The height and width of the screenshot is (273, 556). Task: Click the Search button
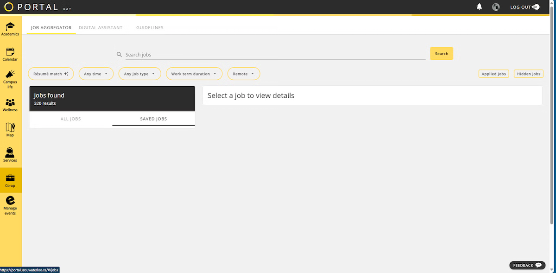[x=441, y=53]
